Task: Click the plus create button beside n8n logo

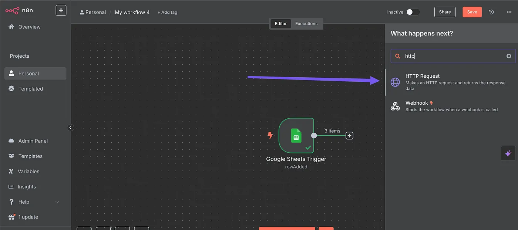Action: click(x=61, y=10)
